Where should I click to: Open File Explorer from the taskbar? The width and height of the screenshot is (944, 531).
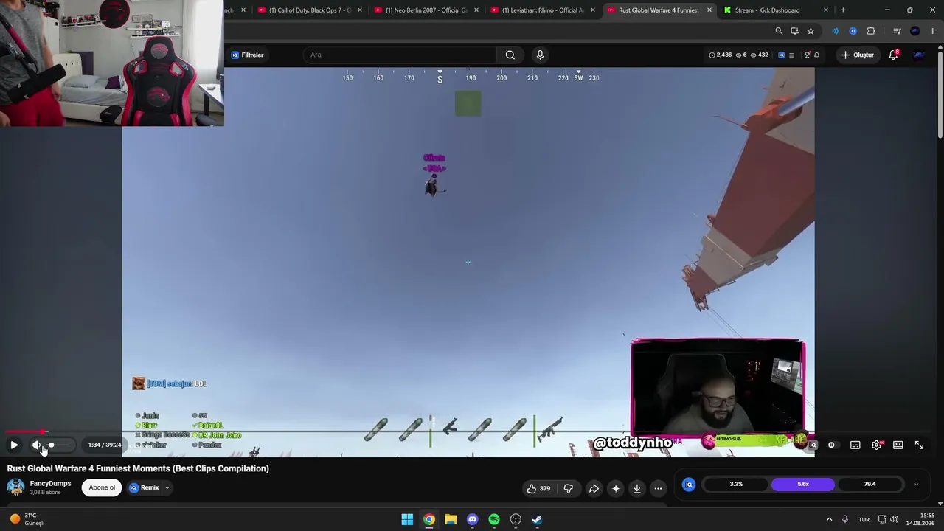[451, 519]
